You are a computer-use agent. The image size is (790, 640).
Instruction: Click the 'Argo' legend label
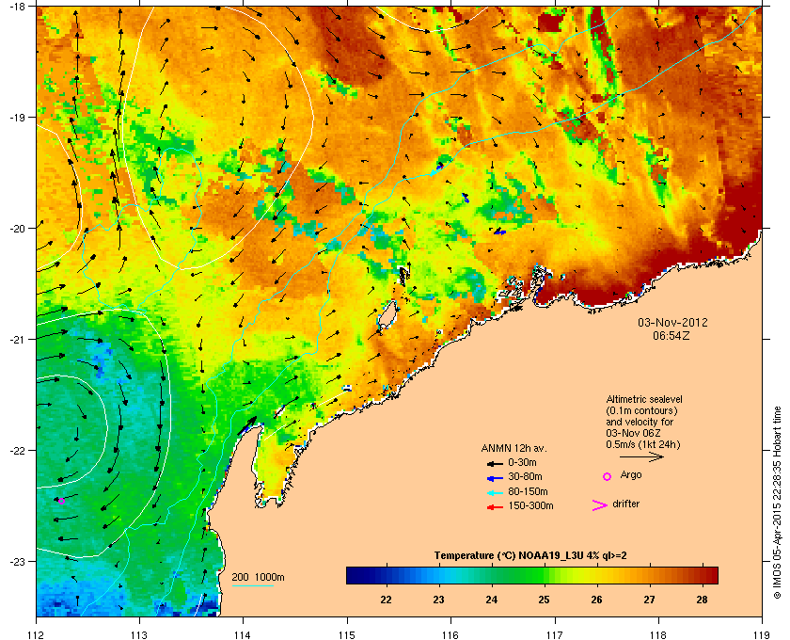[631, 475]
